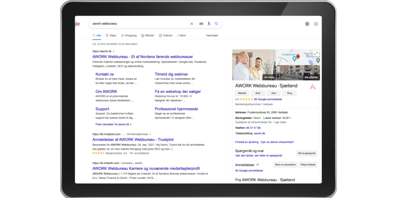
Task: Open the AWORK Webbureau Karriere LinkedIn result
Action: [146, 169]
